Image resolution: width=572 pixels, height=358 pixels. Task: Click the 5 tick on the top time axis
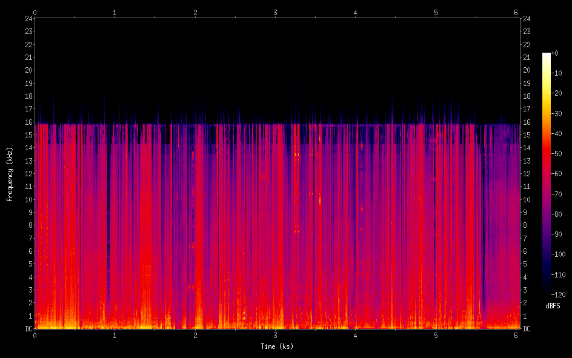coord(436,12)
